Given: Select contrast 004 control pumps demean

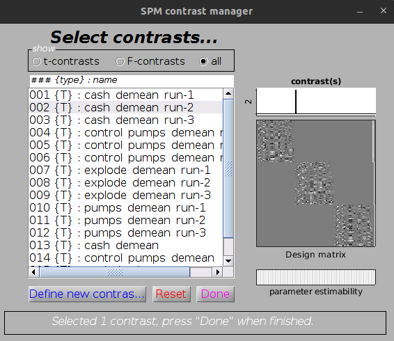Looking at the screenshot, I should [125, 133].
